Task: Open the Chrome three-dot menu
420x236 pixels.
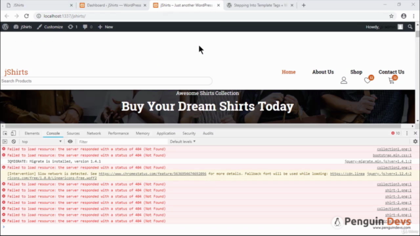Action: click(414, 16)
